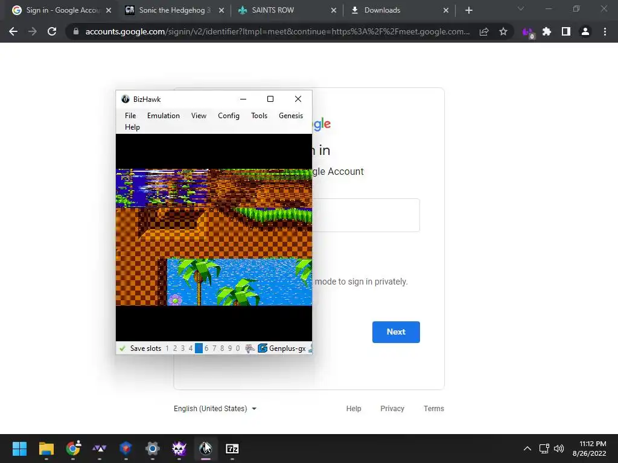
Task: Click the Genplus-gx core icon
Action: [x=263, y=348]
